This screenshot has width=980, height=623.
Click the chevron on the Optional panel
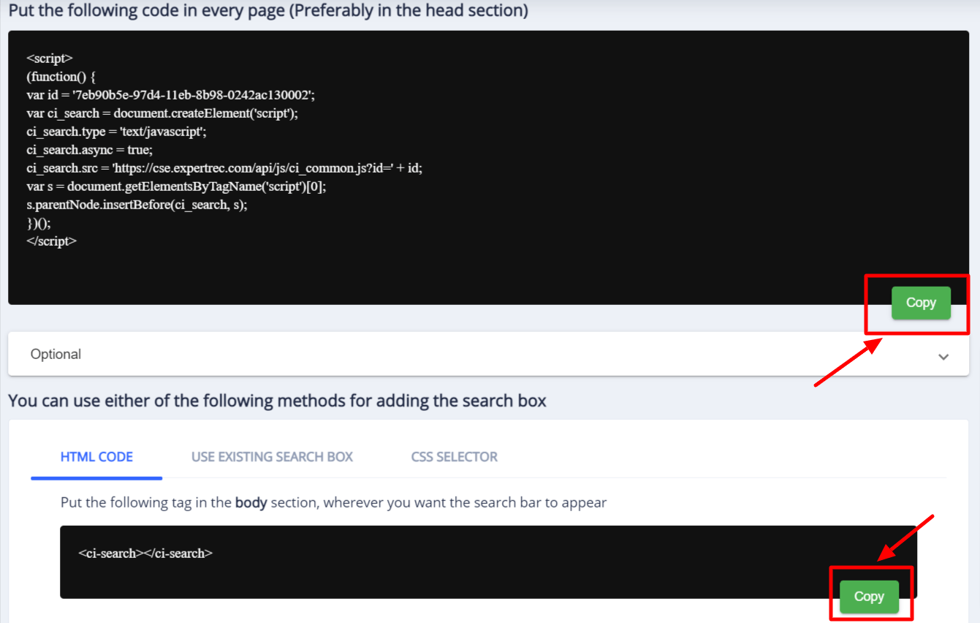point(943,356)
